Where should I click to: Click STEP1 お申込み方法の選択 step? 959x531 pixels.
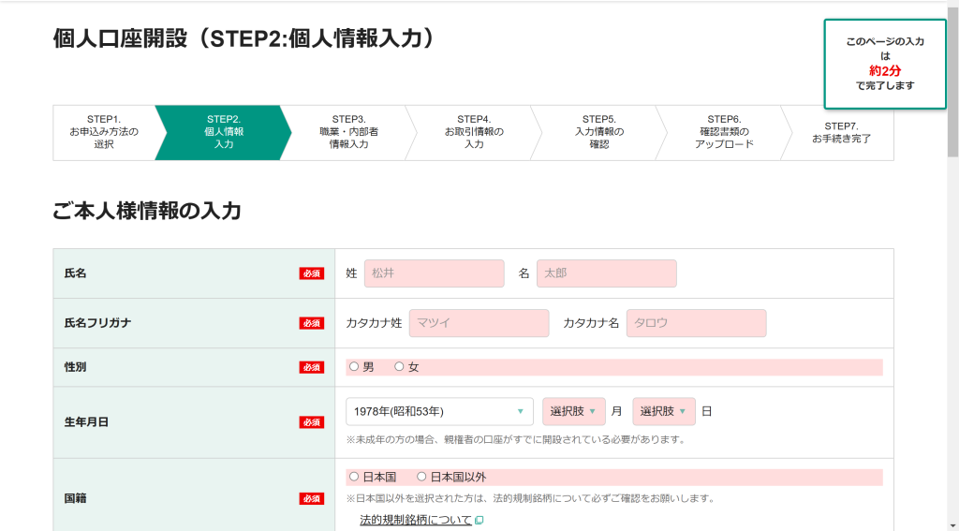pos(103,132)
